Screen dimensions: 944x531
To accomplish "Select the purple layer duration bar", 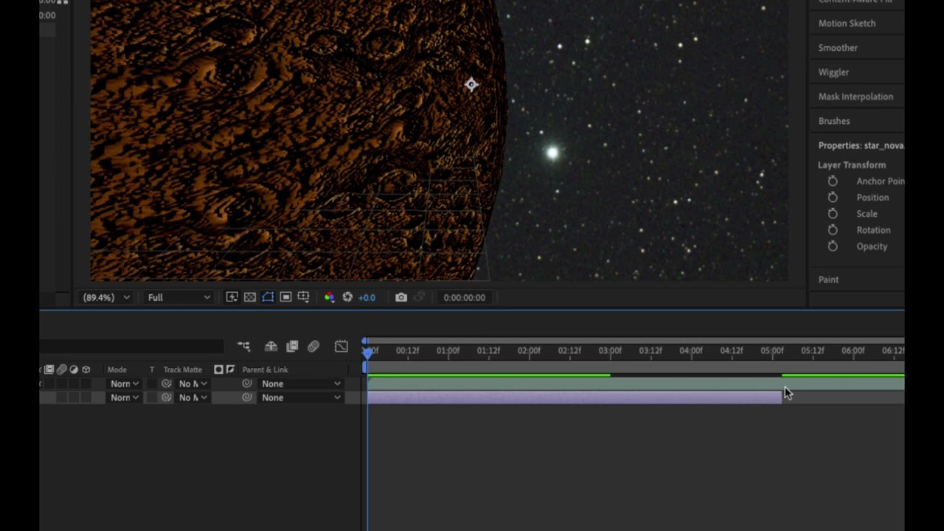I will pos(575,398).
